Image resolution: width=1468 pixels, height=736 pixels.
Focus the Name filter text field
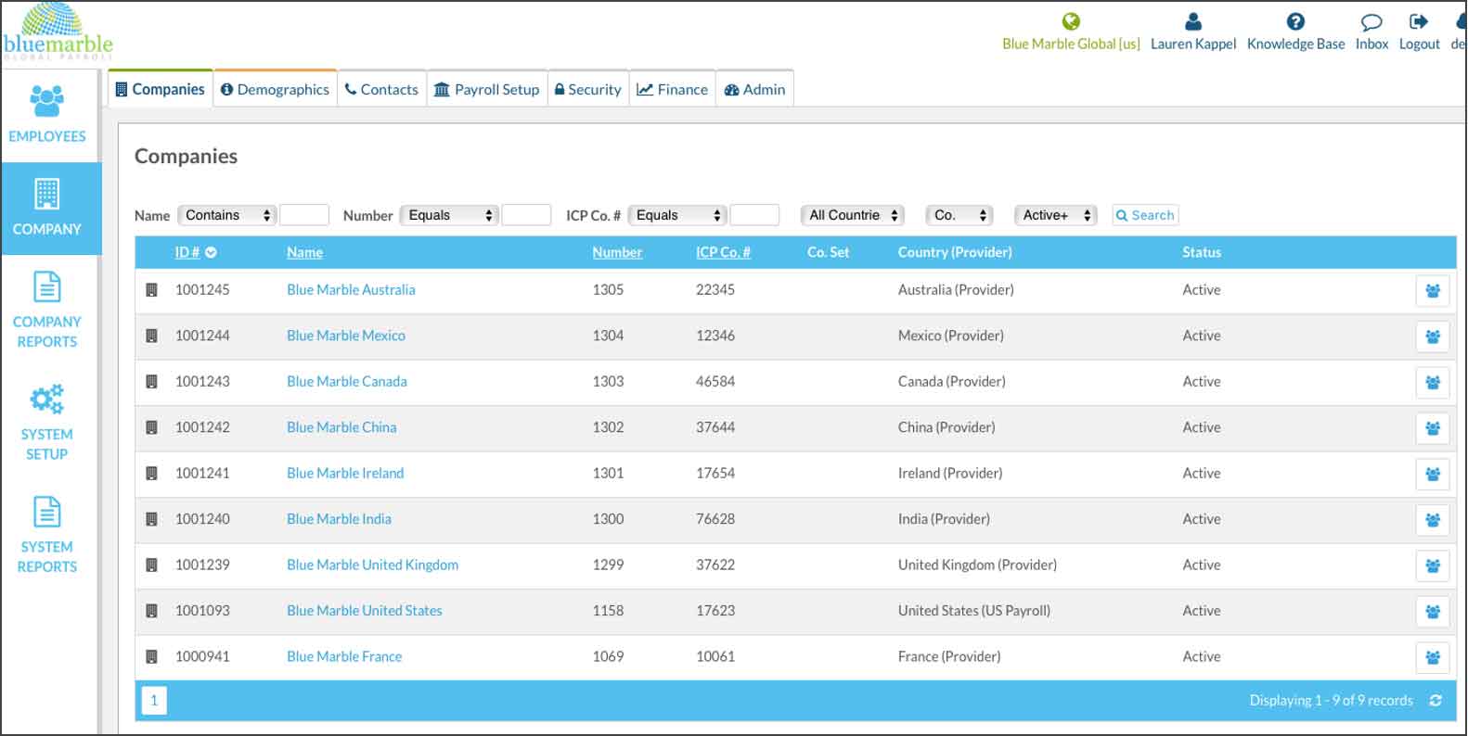(304, 215)
